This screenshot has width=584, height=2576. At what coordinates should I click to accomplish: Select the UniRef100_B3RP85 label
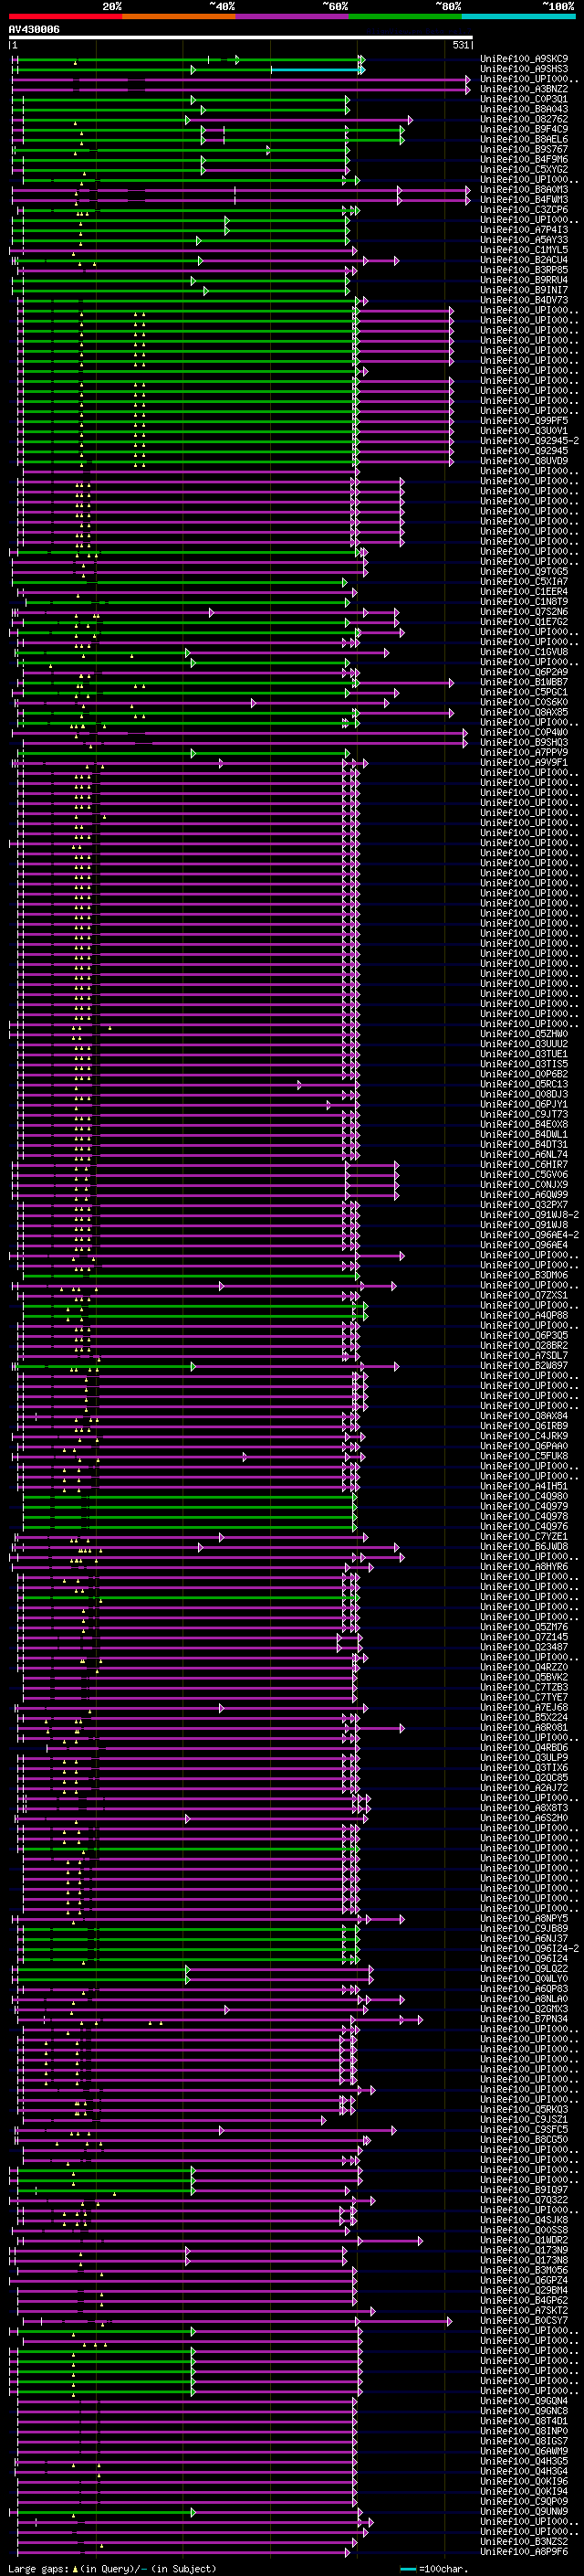pyautogui.click(x=523, y=270)
